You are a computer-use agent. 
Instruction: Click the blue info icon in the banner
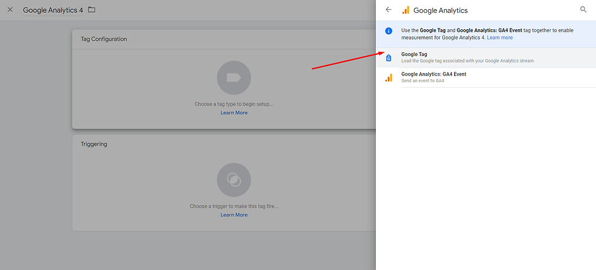tap(389, 31)
